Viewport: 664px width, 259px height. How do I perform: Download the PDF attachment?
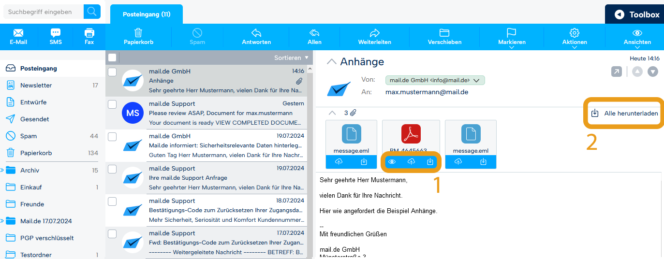click(430, 162)
